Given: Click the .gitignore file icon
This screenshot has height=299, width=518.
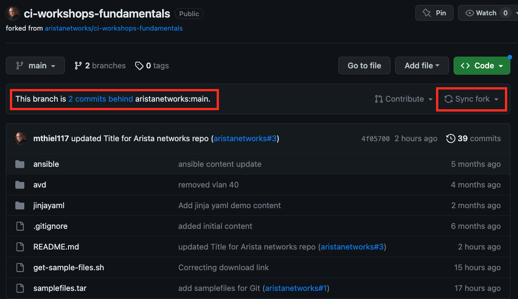Looking at the screenshot, I should pos(20,226).
